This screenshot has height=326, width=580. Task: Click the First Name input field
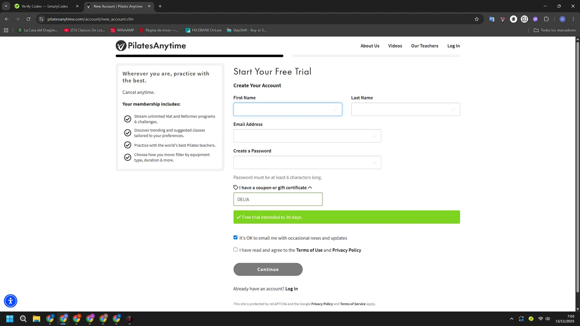click(288, 109)
